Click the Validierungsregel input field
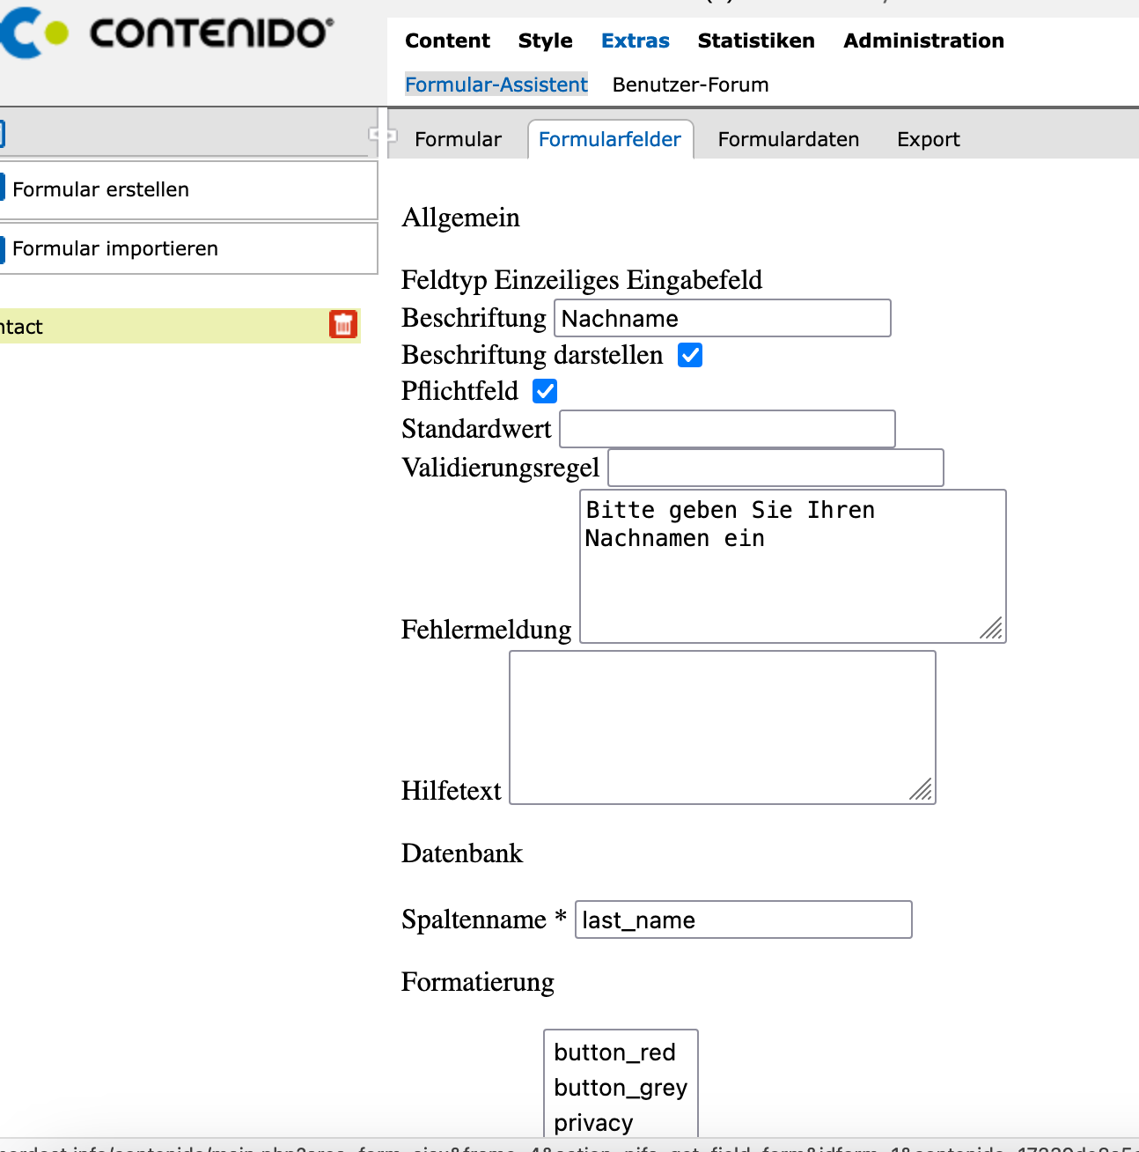The image size is (1139, 1152). pyautogui.click(x=775, y=468)
